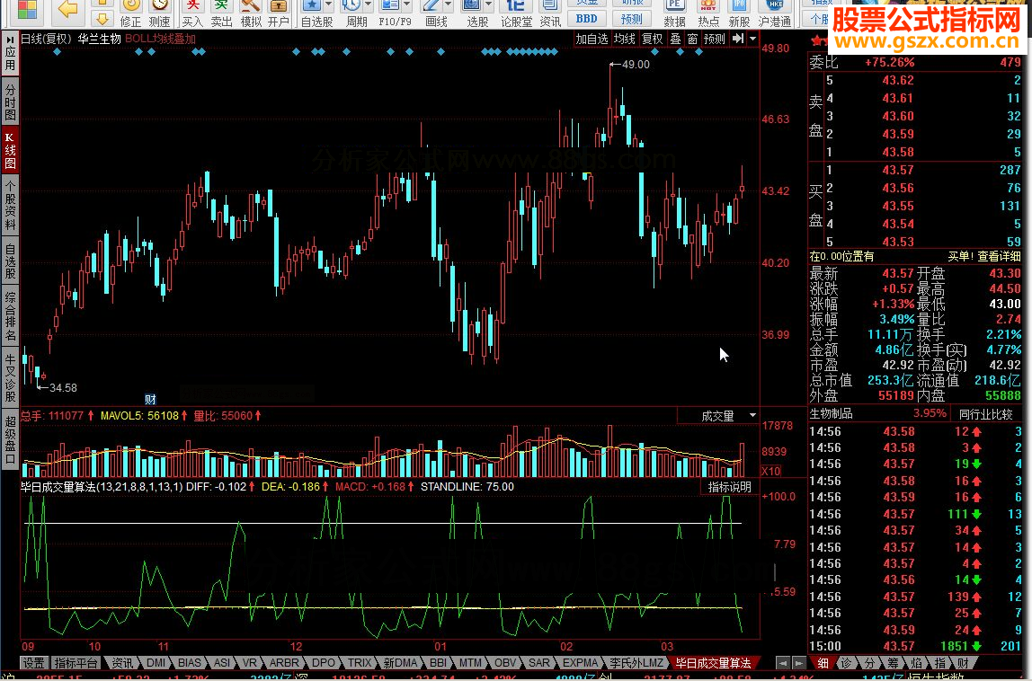Click the jump-to-end arrow icon
This screenshot has width=1032, height=681.
(738, 39)
